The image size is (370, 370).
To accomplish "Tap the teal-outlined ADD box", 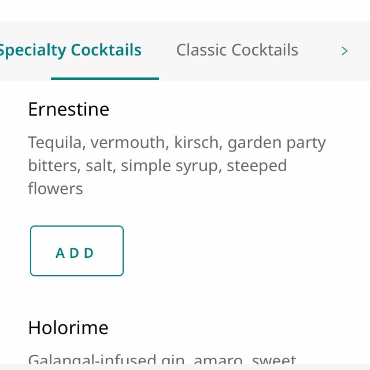I will click(x=76, y=251).
